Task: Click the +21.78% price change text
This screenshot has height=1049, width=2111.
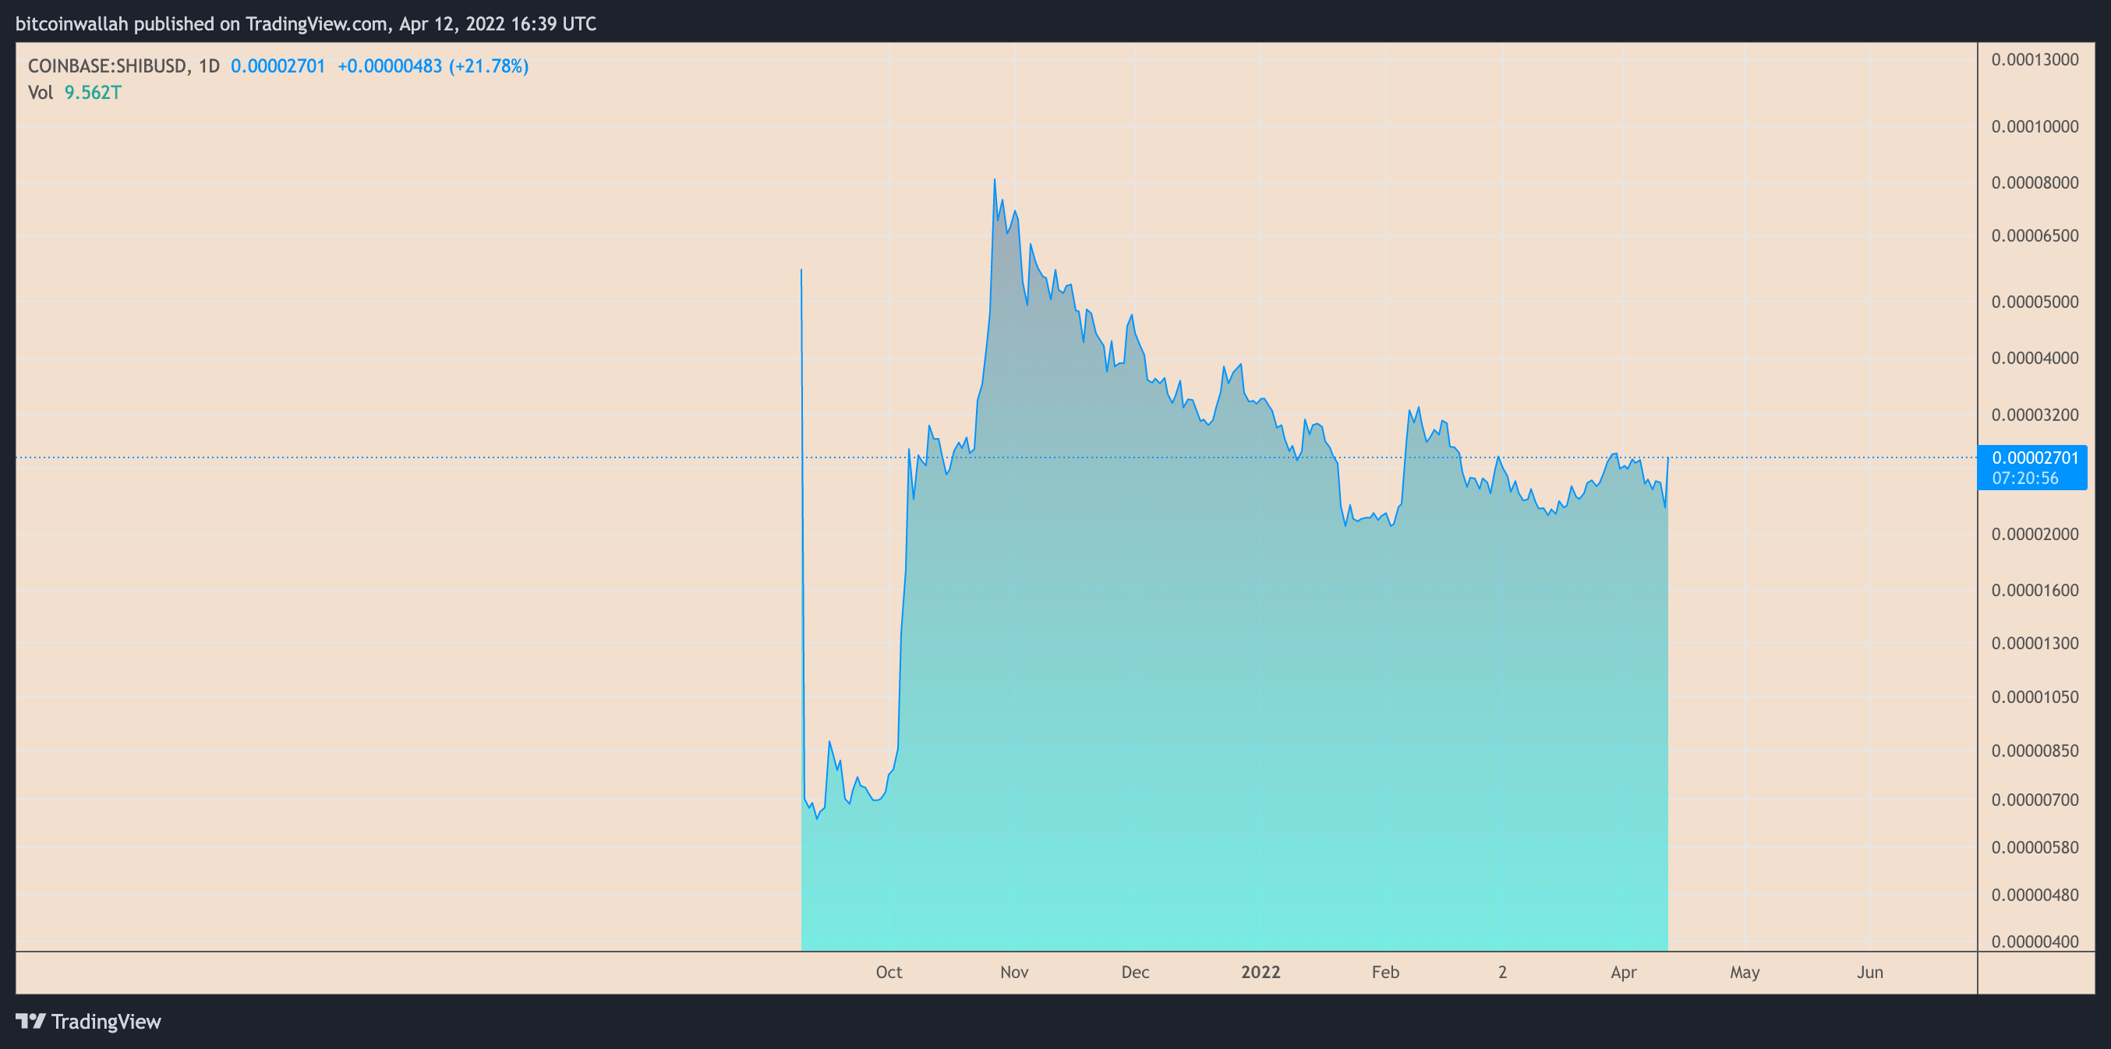Action: click(490, 66)
